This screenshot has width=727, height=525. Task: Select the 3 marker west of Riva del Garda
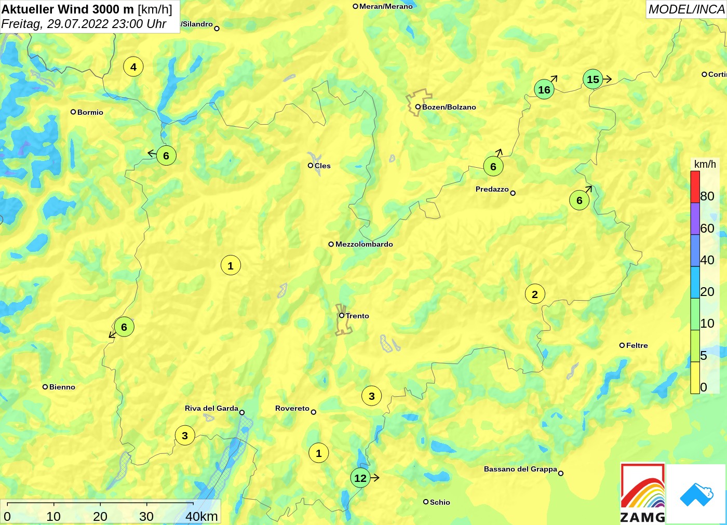[185, 436]
